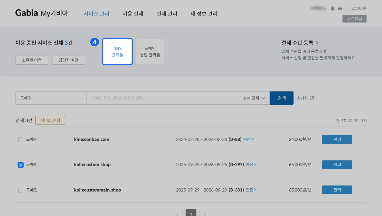Screen dimensions: 382x216
Task: Click 연장 link for kimseonbae.com
Action: (x=249, y=140)
